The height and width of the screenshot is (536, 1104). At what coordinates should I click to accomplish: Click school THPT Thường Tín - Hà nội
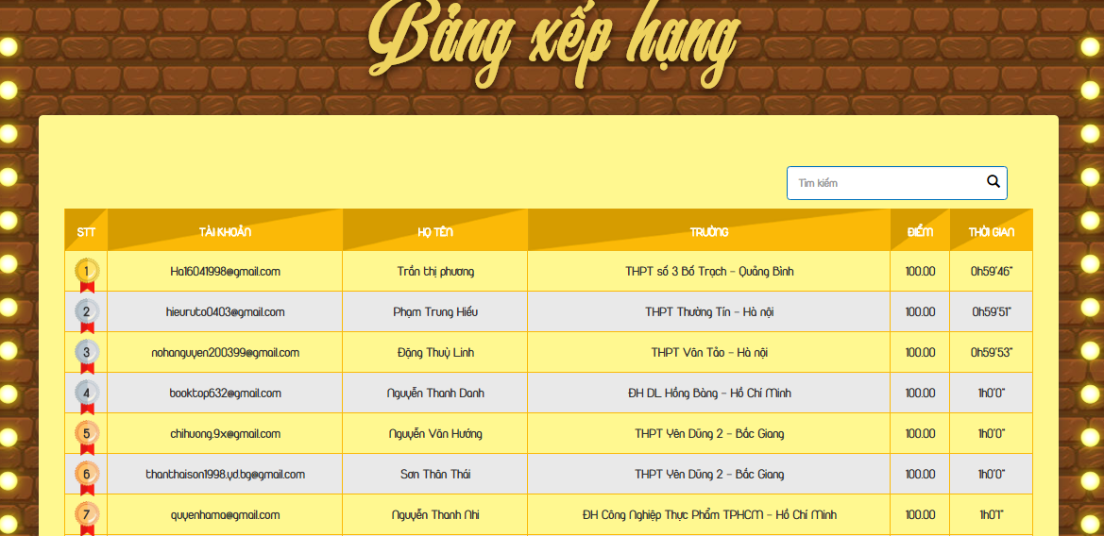coord(709,311)
